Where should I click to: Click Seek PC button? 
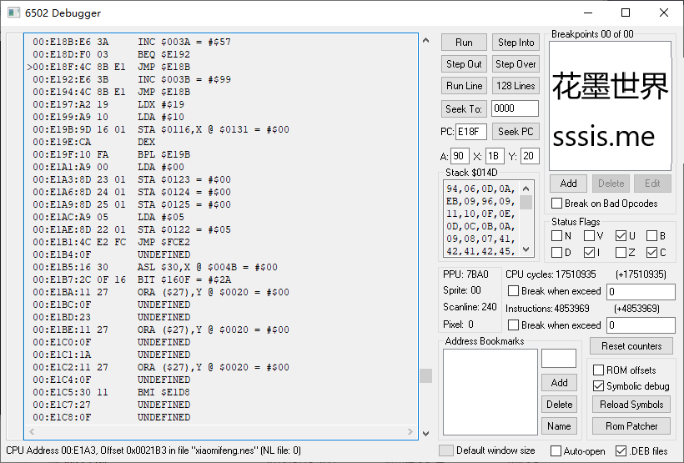(516, 131)
